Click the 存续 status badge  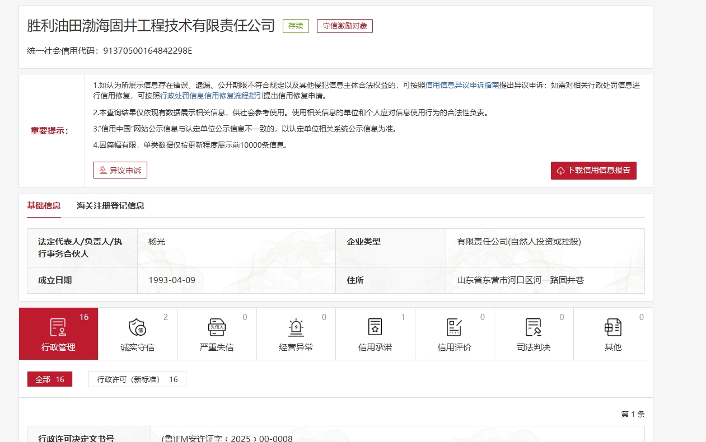pos(296,26)
